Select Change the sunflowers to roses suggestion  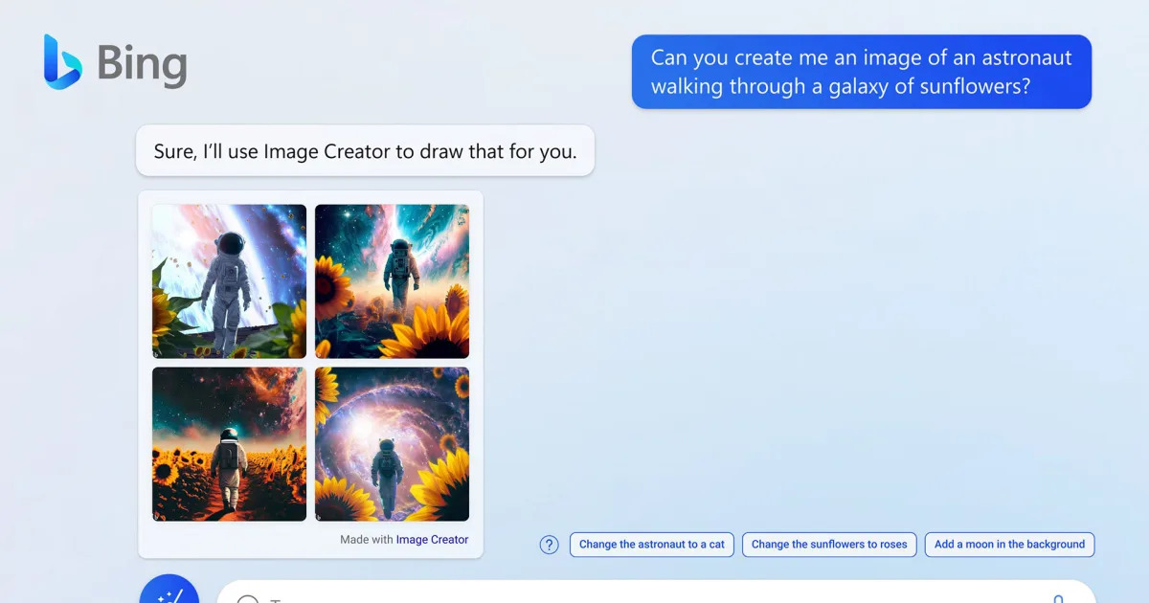(x=829, y=544)
